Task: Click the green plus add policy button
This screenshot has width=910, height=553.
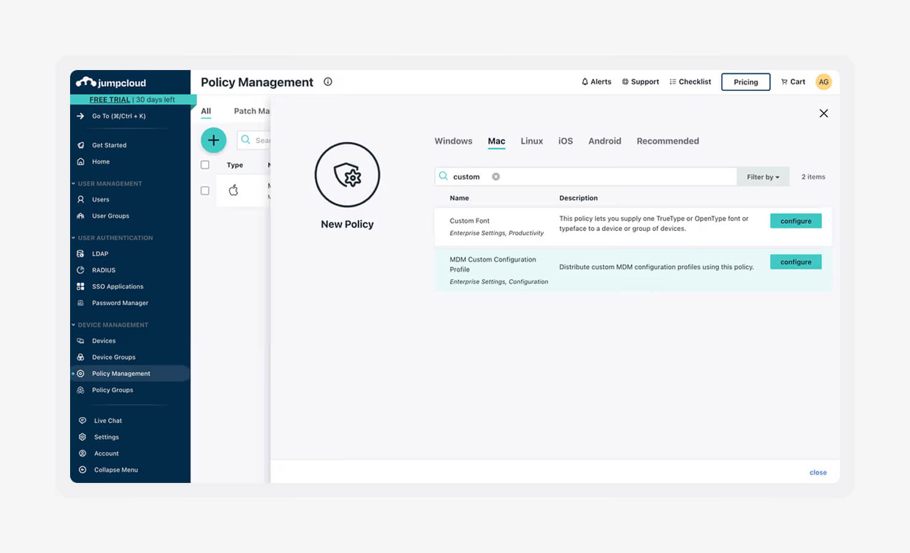Action: [x=213, y=140]
